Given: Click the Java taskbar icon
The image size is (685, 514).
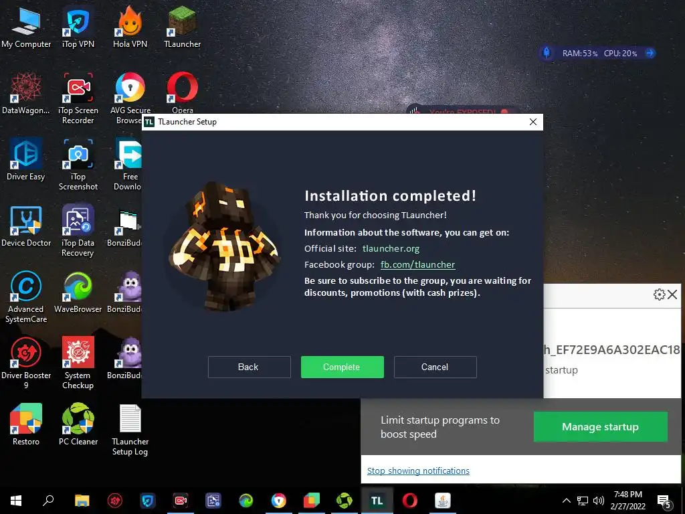Looking at the screenshot, I should pyautogui.click(x=443, y=501).
